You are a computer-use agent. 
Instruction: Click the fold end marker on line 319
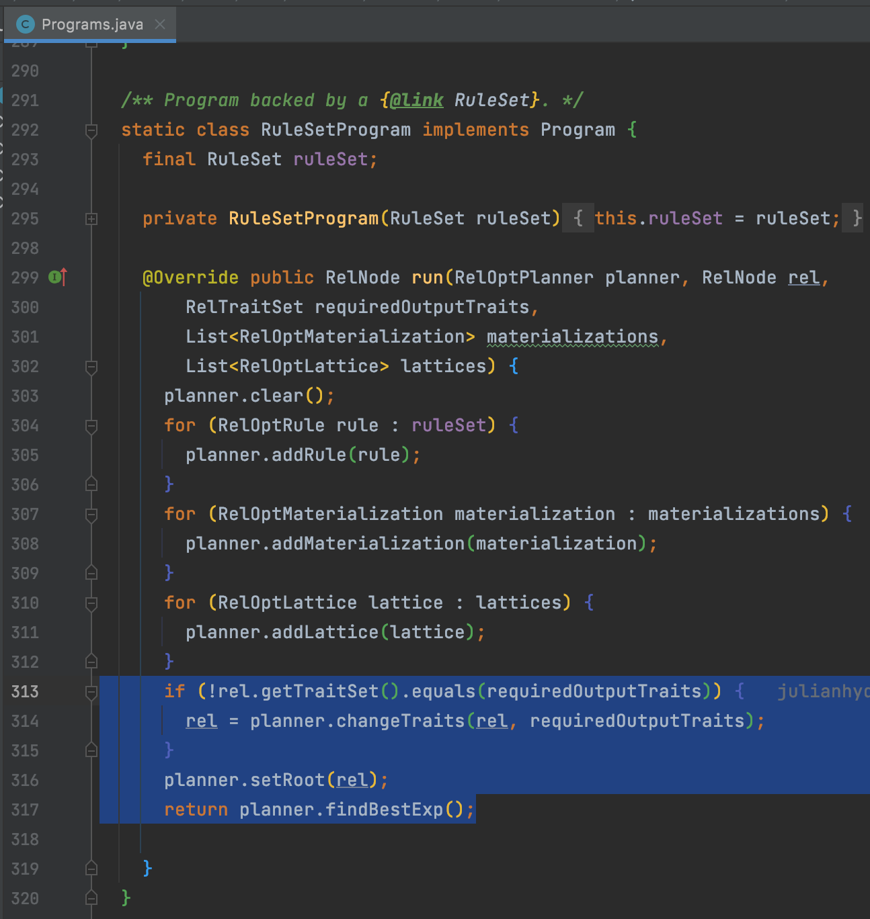pos(92,869)
